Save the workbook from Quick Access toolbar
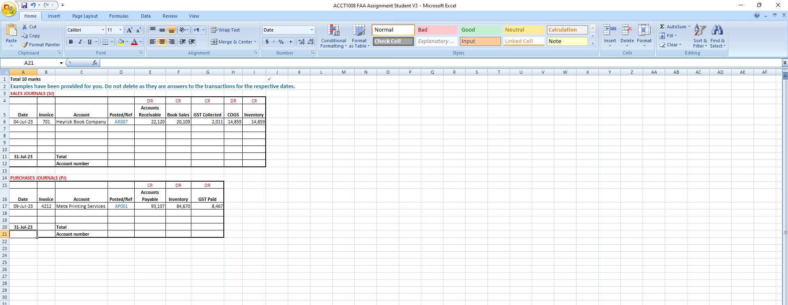788x305 pixels. click(x=24, y=5)
